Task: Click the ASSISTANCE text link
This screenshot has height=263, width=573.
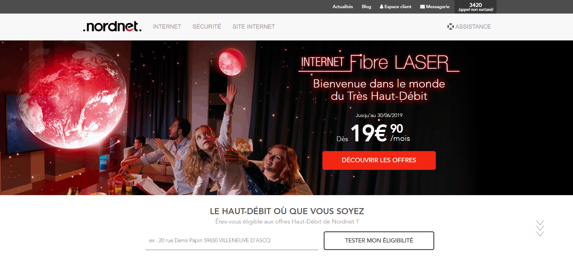Action: (473, 27)
